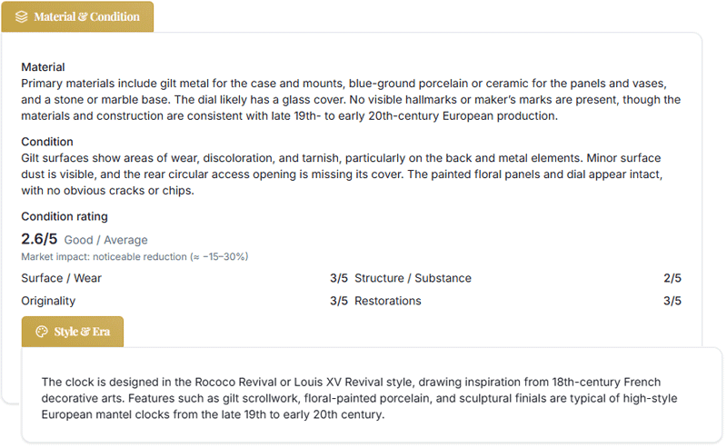Click the Originality label
The image size is (727, 448).
pos(48,301)
